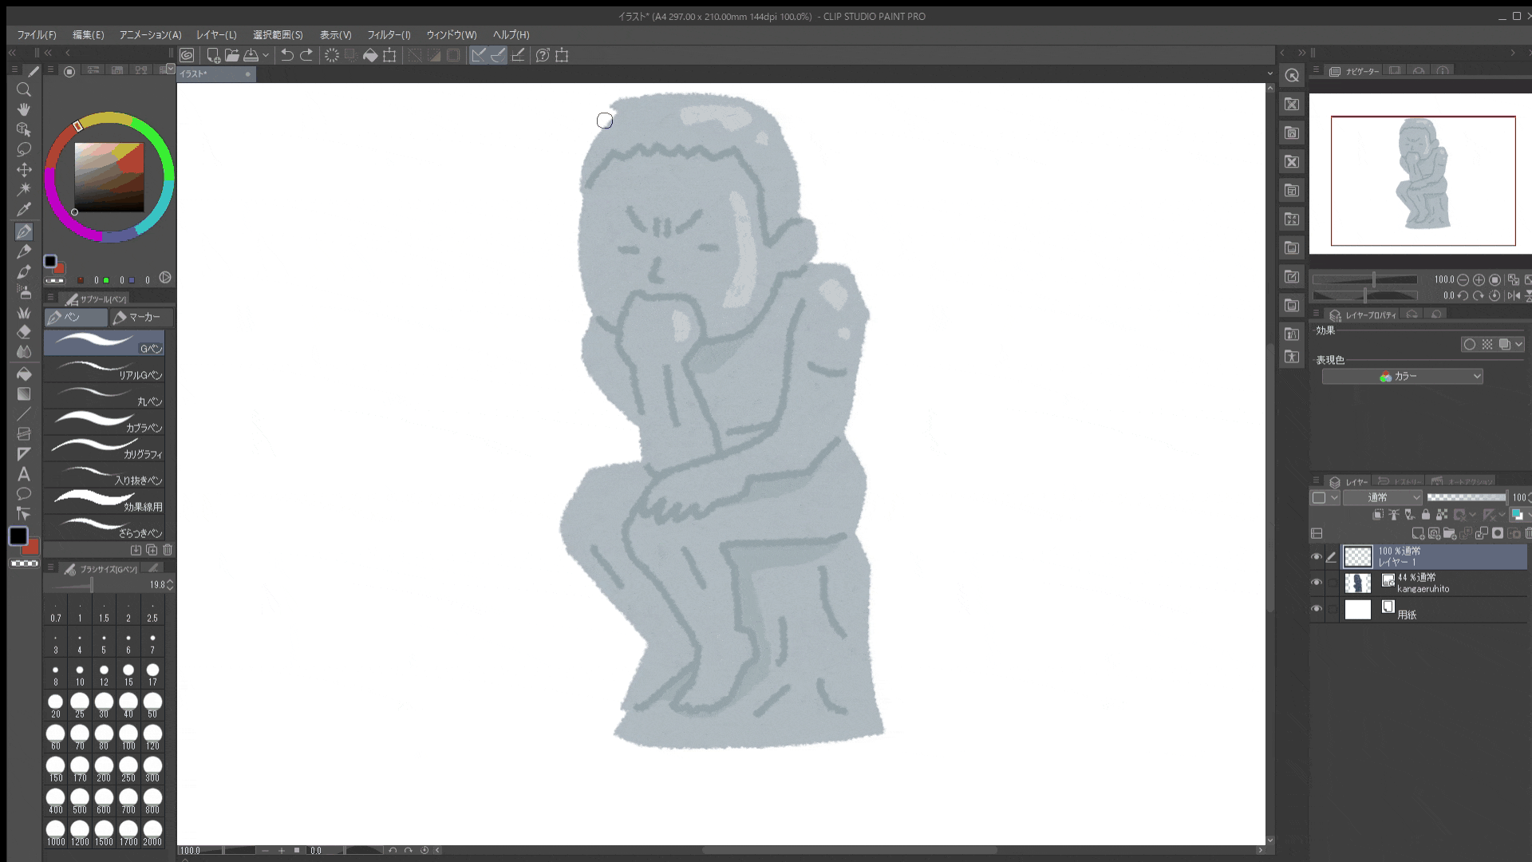Screen dimensions: 1532x862
Task: Zoom out the Navigator with minus icon
Action: [x=1463, y=279]
